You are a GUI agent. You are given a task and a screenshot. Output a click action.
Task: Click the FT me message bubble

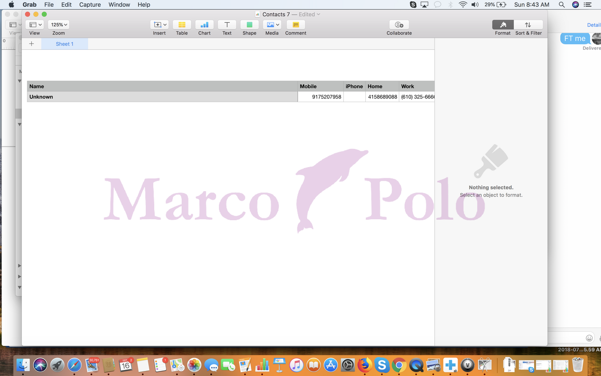(x=575, y=38)
